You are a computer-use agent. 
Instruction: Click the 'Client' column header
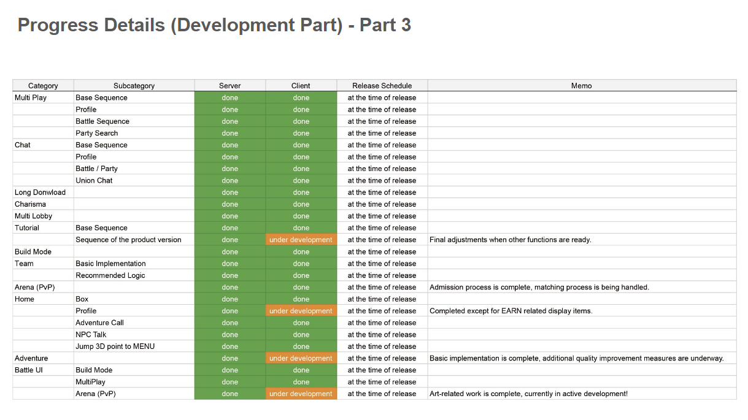click(x=301, y=86)
